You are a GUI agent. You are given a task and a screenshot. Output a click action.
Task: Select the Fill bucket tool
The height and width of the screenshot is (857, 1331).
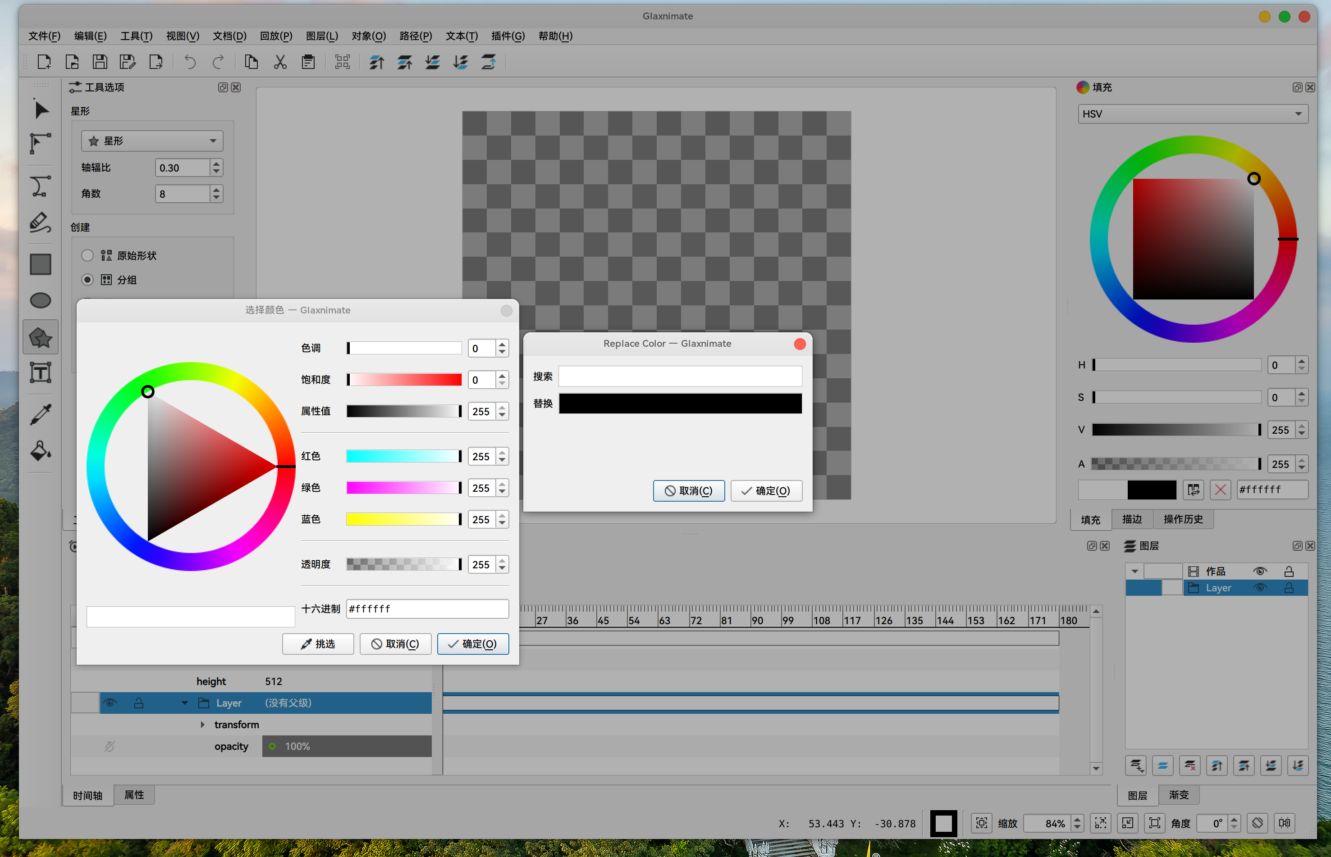click(x=41, y=451)
